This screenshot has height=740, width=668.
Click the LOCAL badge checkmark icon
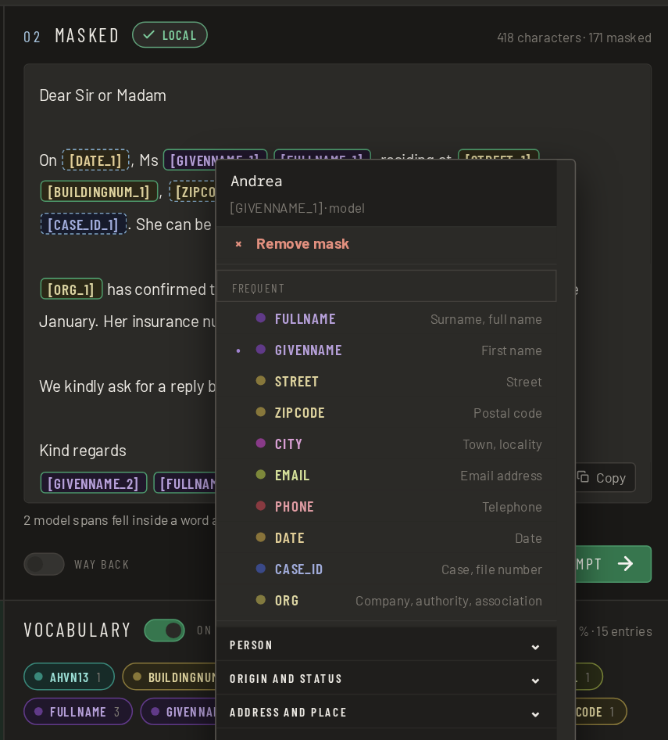[x=148, y=35]
